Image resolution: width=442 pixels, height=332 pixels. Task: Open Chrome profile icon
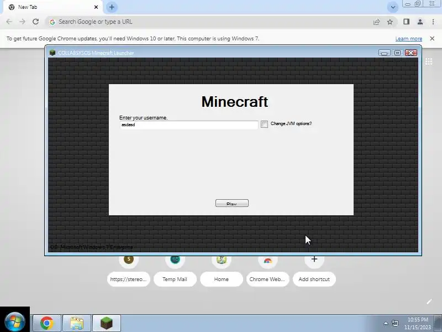click(x=420, y=22)
